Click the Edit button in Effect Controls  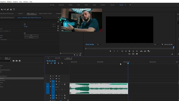coord(31,35)
